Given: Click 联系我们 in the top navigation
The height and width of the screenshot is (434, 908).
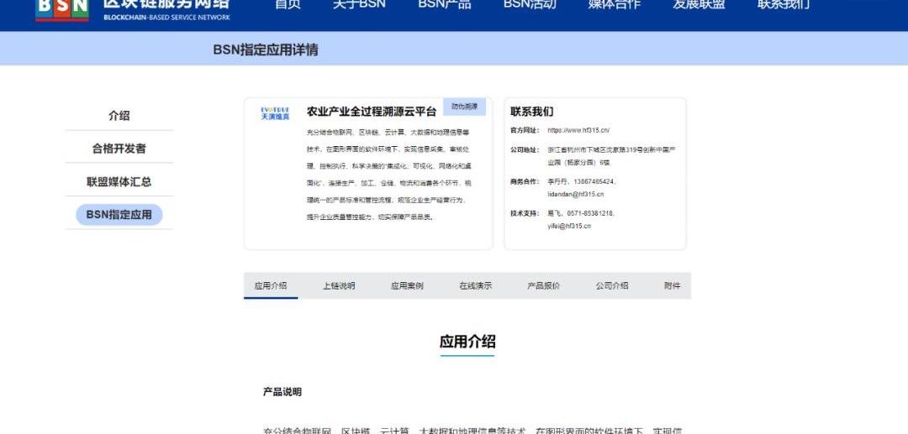Looking at the screenshot, I should 784,5.
